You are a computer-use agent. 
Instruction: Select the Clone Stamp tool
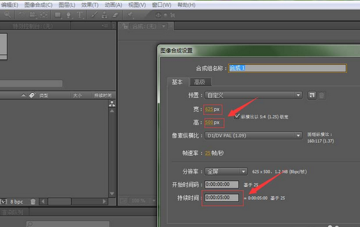[105, 15]
